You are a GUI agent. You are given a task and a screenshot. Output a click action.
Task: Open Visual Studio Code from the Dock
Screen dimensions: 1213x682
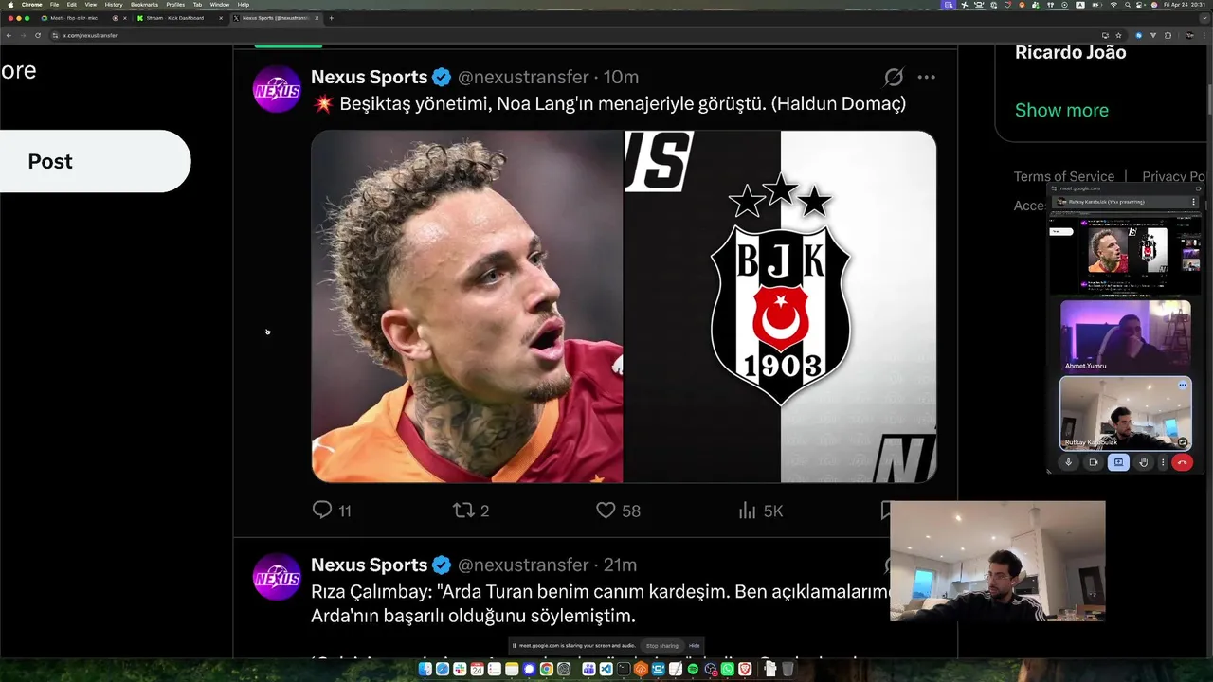606,670
